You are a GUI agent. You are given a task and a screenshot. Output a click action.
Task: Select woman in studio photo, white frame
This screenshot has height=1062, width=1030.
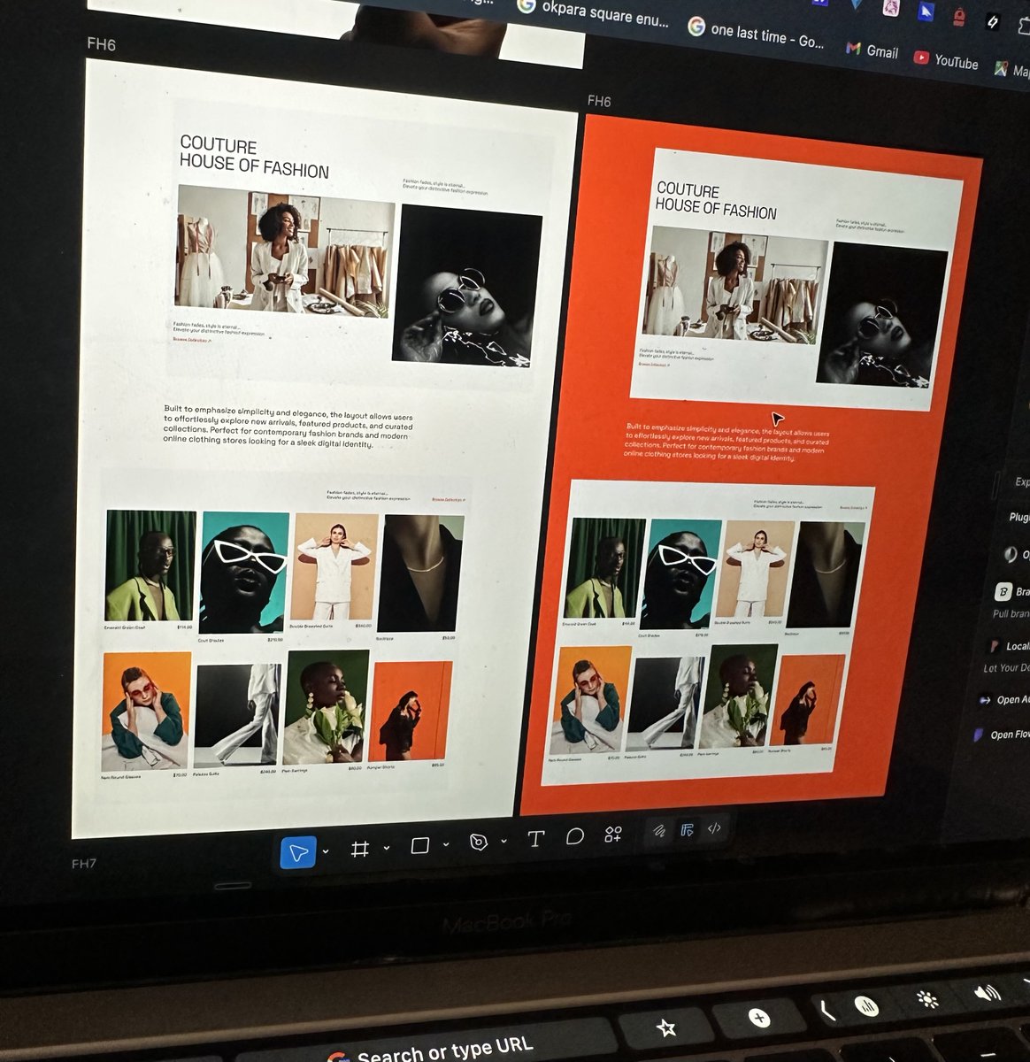click(x=285, y=252)
